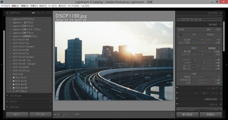Screen dimensions: 228x120
Task: Click the 彩度 value field showing -20
Action: [217, 83]
